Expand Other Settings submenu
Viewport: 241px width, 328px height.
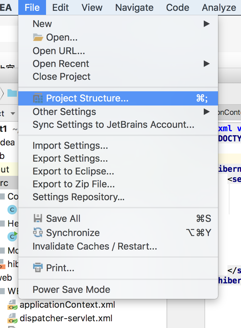pyautogui.click(x=118, y=112)
